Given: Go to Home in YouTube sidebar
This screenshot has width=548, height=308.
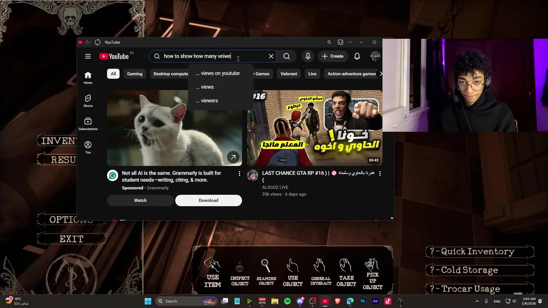Looking at the screenshot, I should pyautogui.click(x=88, y=78).
